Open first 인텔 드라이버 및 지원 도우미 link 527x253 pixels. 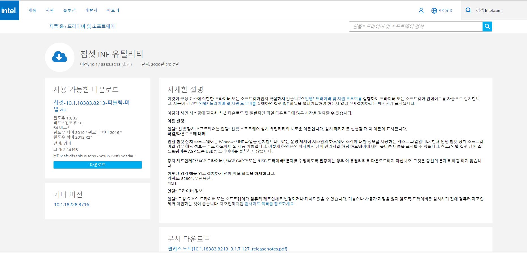pyautogui.click(x=333, y=99)
